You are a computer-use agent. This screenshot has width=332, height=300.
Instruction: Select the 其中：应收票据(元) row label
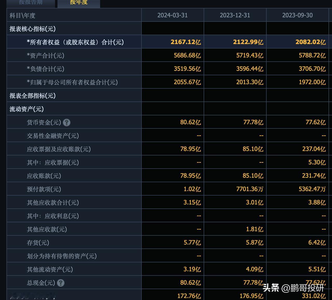(53, 163)
